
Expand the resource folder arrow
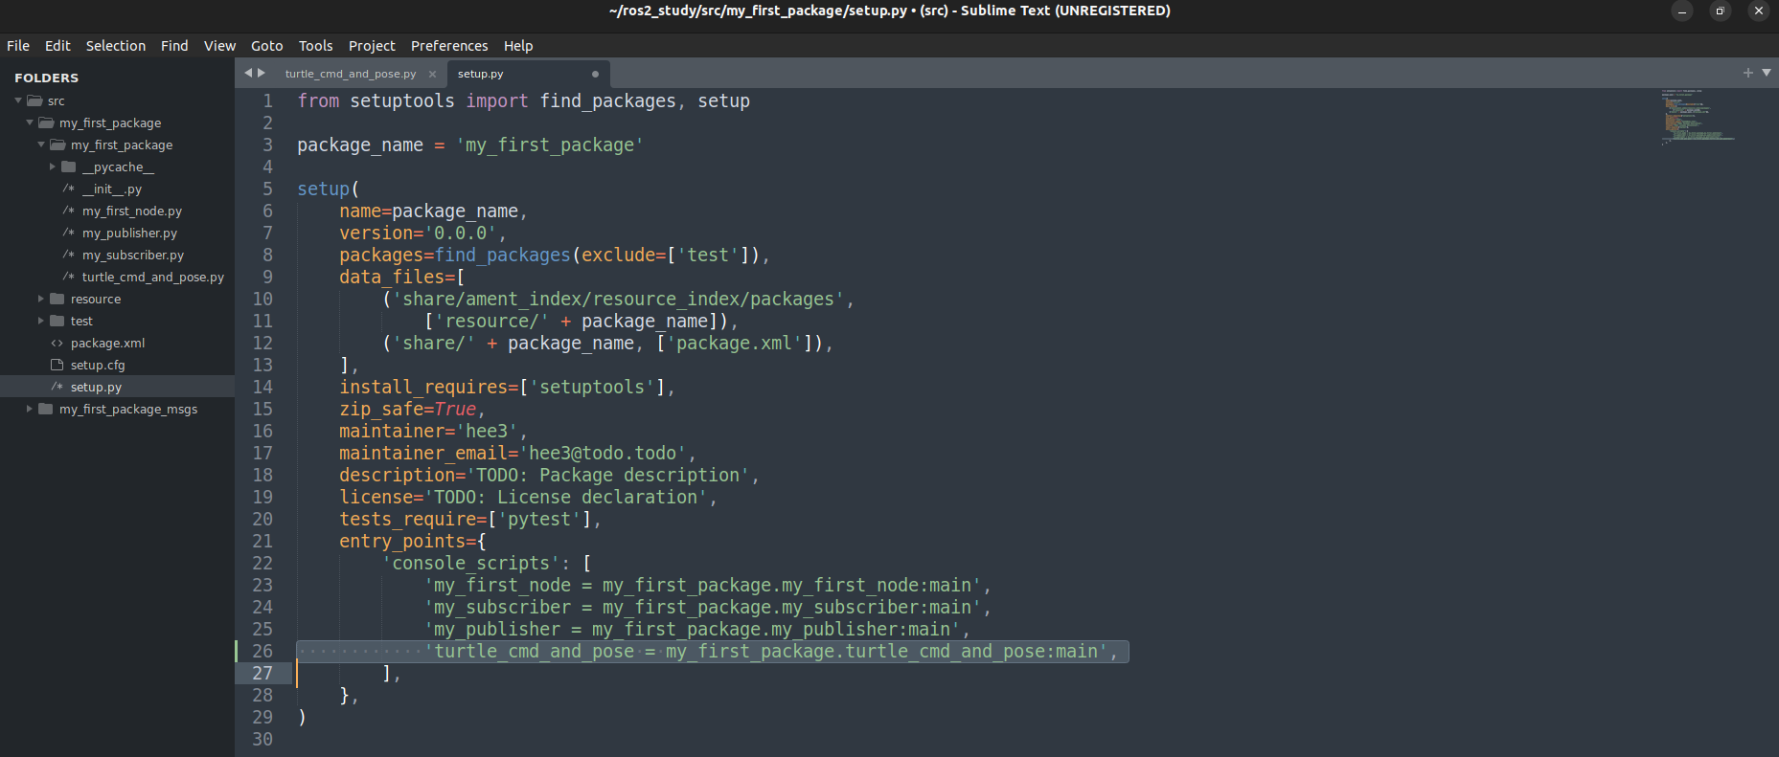(x=41, y=299)
